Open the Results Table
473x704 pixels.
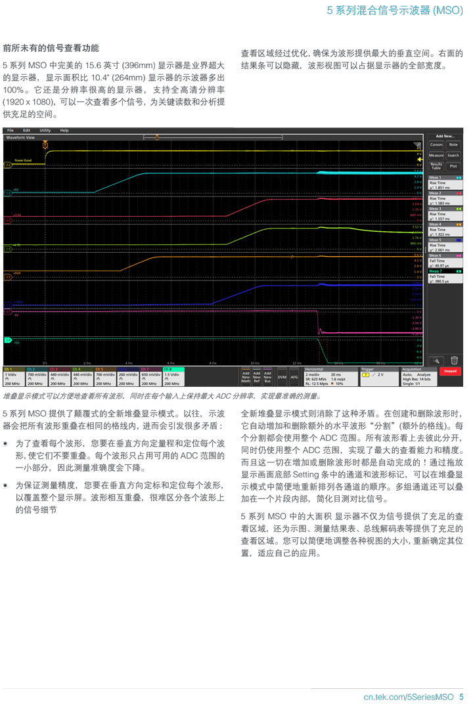pyautogui.click(x=436, y=166)
